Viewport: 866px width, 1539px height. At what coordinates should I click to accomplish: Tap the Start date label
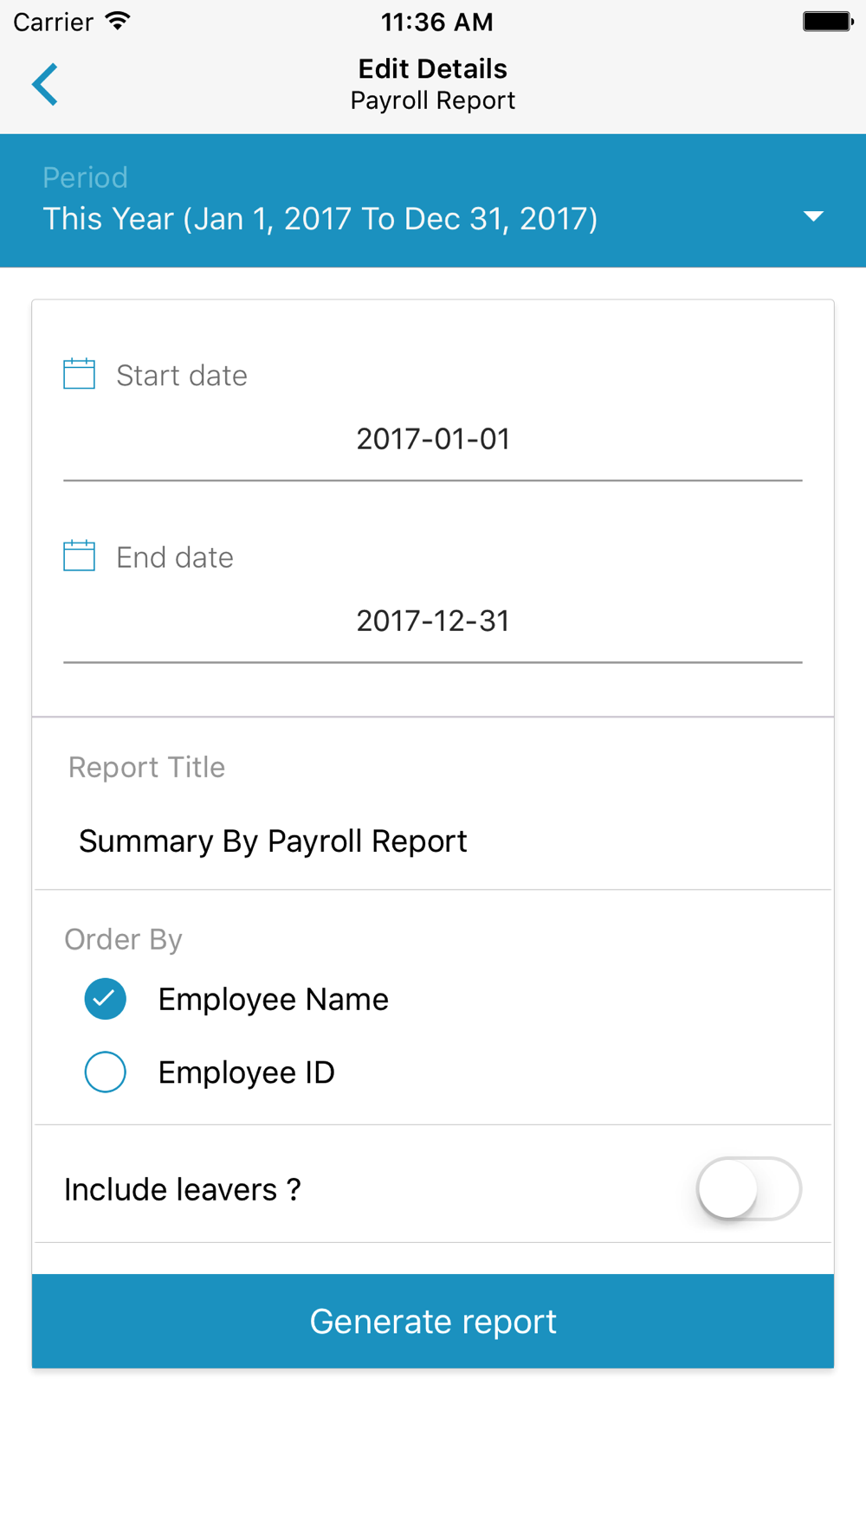coord(182,376)
